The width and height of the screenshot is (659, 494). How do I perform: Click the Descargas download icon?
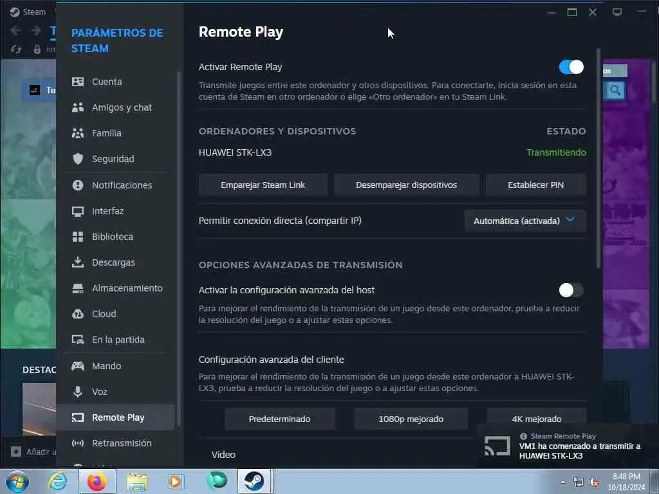click(78, 262)
